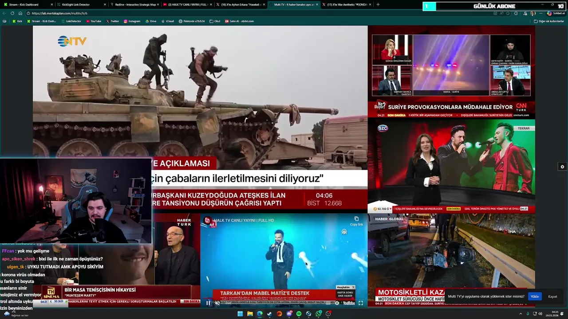
Task: Show hidden system tray icons chevron
Action: (x=521, y=314)
